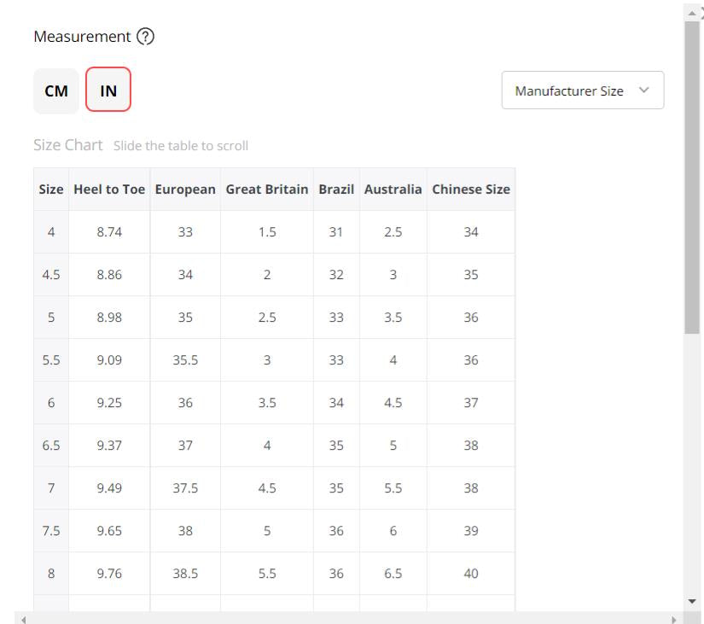
Task: Switch measurement units to CM
Action: click(x=56, y=90)
